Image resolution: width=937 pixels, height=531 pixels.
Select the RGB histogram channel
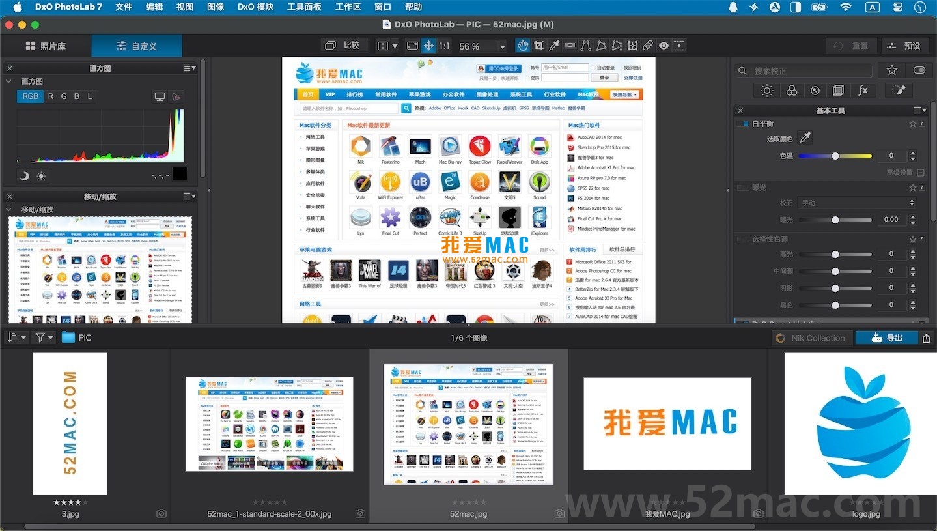pos(31,96)
